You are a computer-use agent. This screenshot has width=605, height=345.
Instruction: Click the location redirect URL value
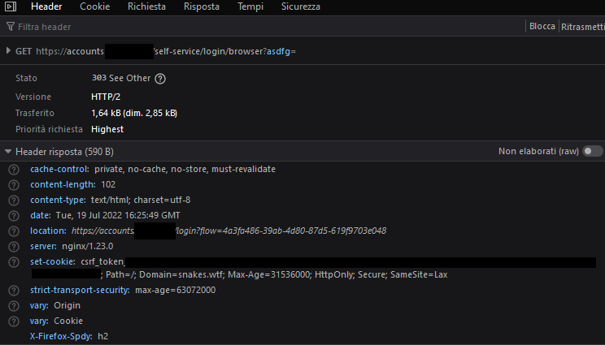[x=229, y=231]
